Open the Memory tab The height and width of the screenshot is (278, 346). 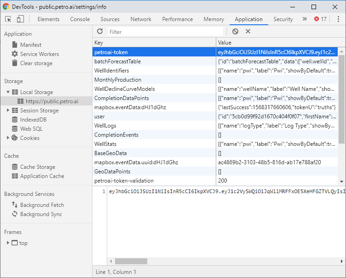pyautogui.click(x=213, y=19)
